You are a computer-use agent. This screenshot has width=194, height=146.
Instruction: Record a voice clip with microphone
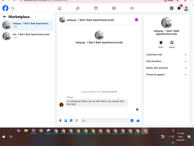60,121
